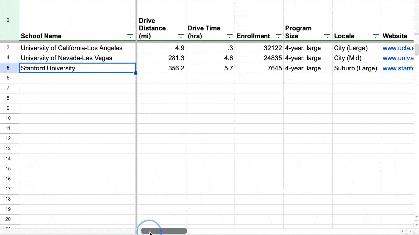Click the horizontal scrollbar thumb
Screen dimensions: 419x235
[164, 231]
